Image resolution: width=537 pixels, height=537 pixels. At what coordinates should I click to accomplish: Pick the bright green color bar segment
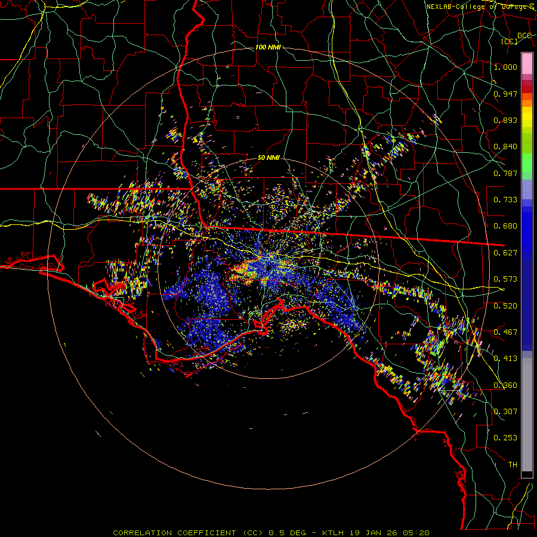tap(527, 163)
